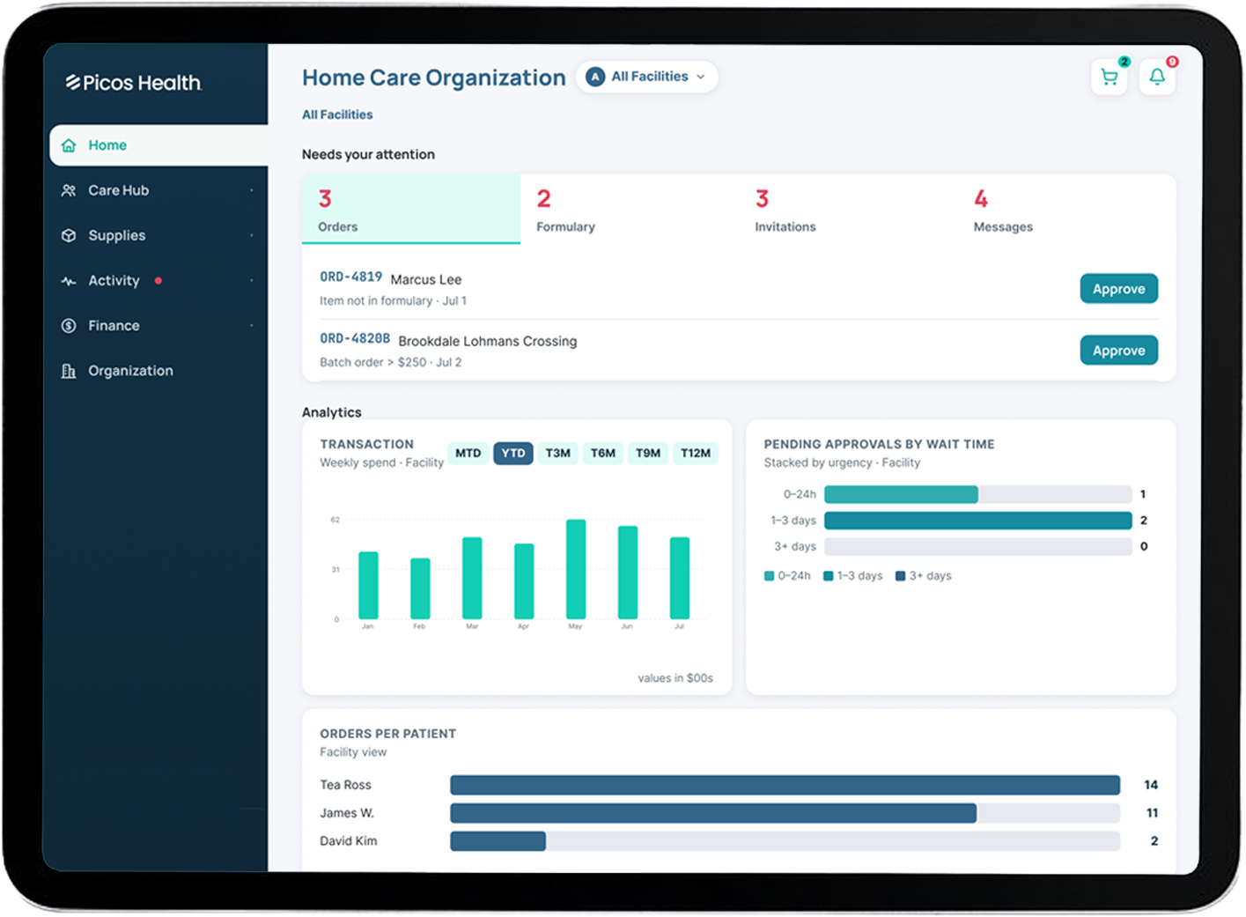Click the Home house icon in sidebar
The height and width of the screenshot is (917, 1246).
[x=69, y=145]
